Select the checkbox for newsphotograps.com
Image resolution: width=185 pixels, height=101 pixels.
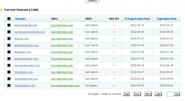pyautogui.click(x=9, y=65)
